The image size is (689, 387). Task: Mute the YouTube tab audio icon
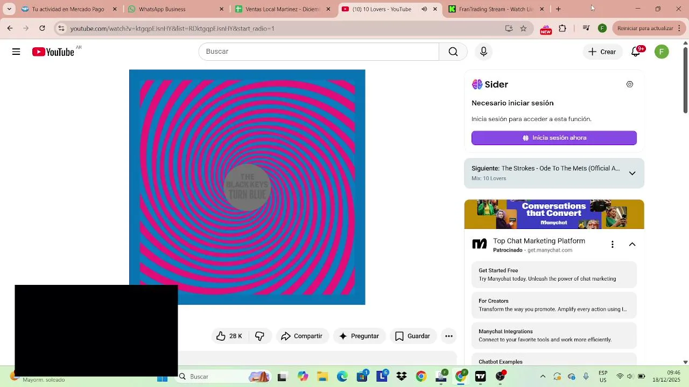(424, 9)
